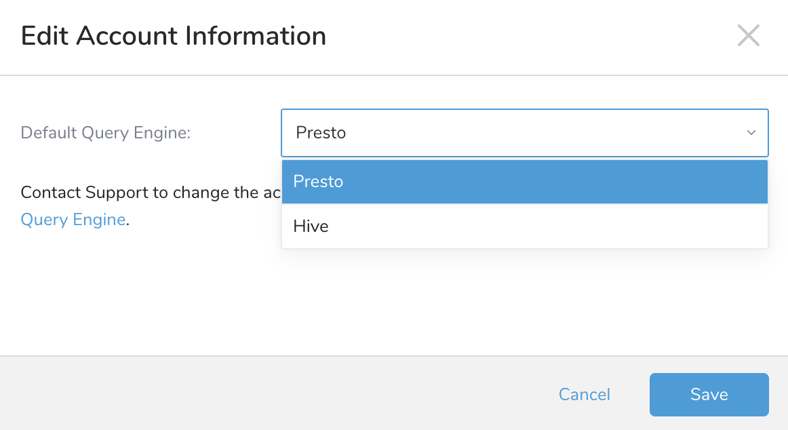Image resolution: width=788 pixels, height=430 pixels.
Task: Click the gray footer area left of Cancel
Action: coord(271,393)
